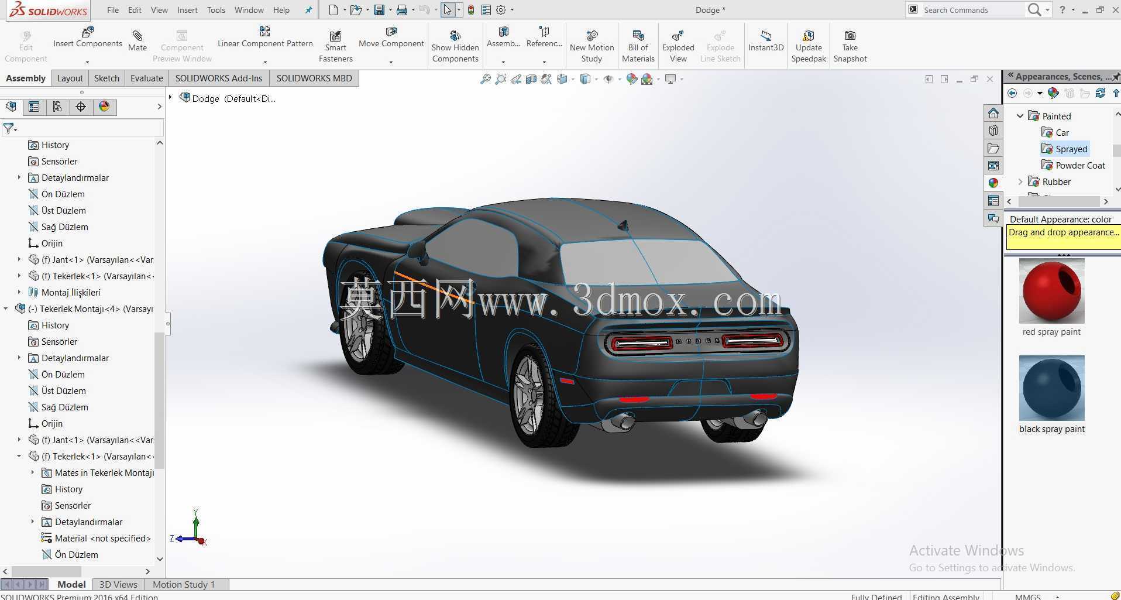Select the Montaj İlişkileri tree item
Image resolution: width=1121 pixels, height=600 pixels.
[x=64, y=292]
